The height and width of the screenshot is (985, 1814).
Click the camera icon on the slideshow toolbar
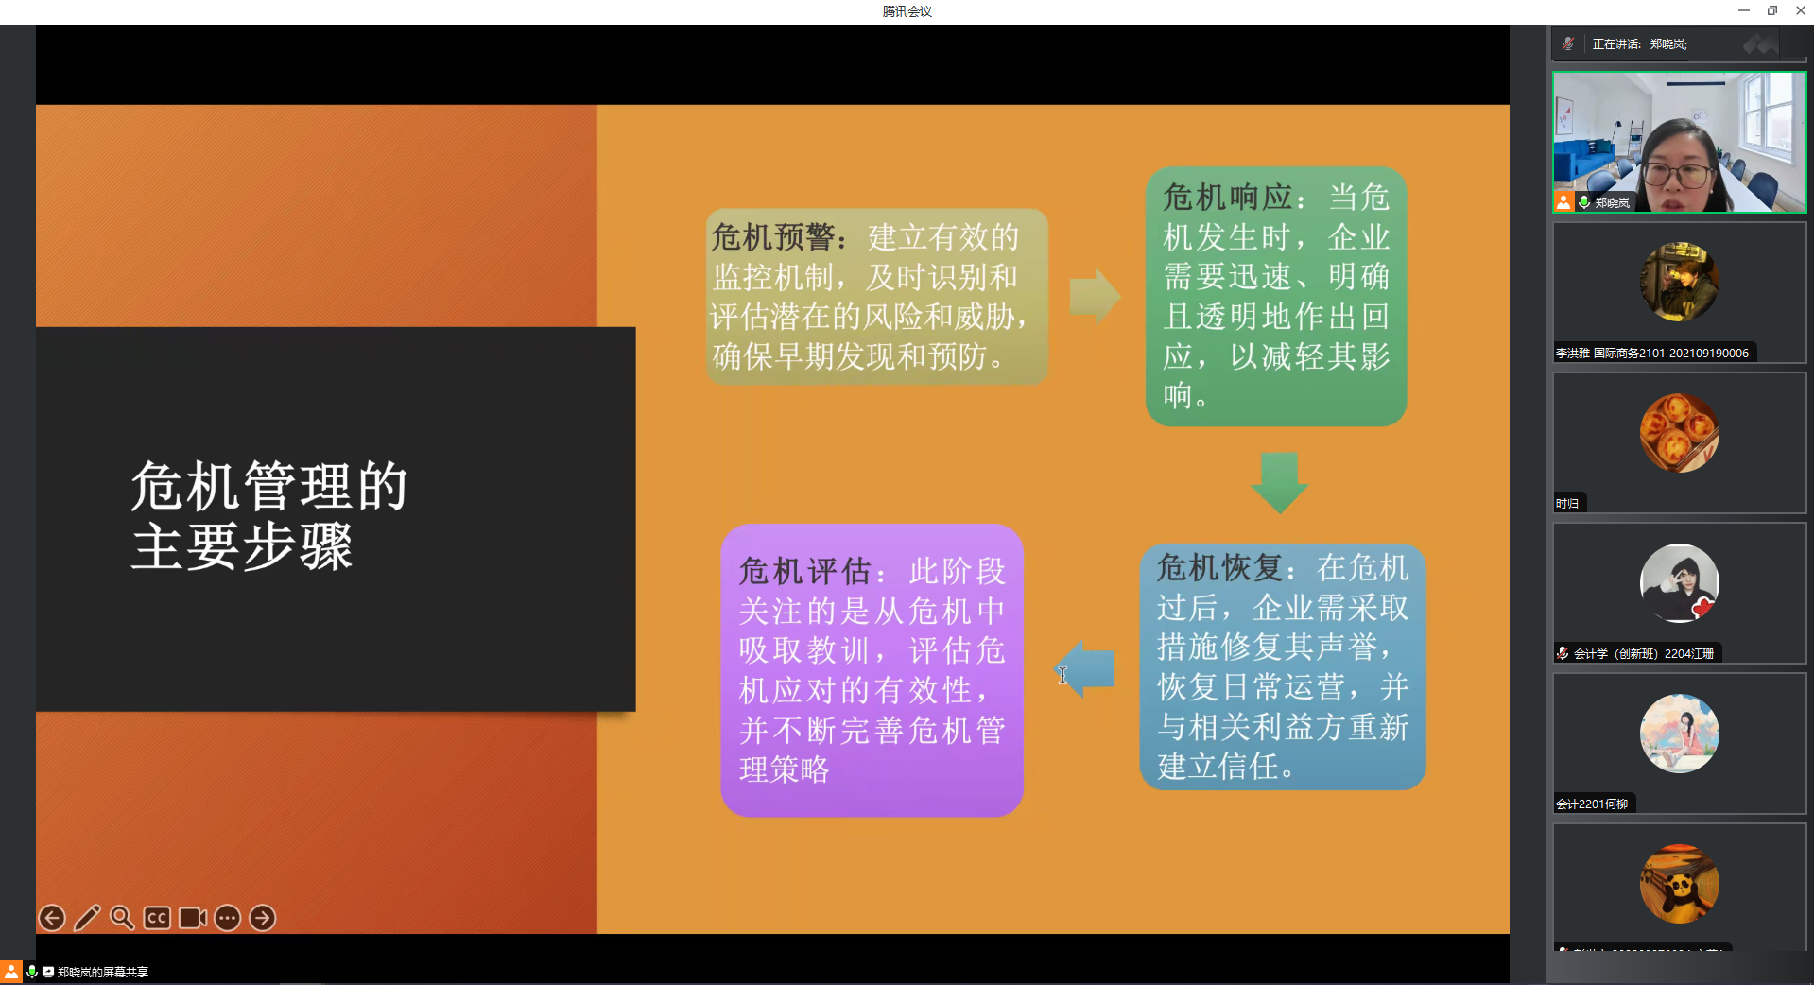[191, 917]
